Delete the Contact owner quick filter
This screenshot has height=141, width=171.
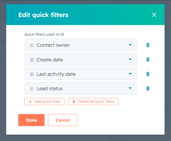pos(148,45)
